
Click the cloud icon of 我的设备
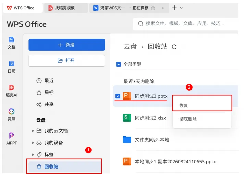pos(39,143)
